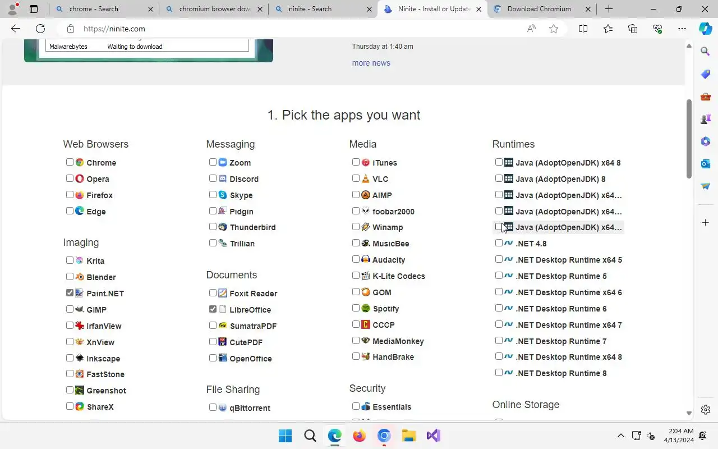718x449 pixels.
Task: Open File Explorer from the taskbar
Action: tap(408, 436)
